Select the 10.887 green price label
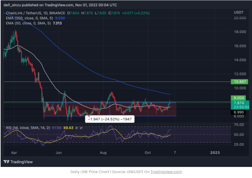The width and height of the screenshot is (252, 178). point(240,82)
